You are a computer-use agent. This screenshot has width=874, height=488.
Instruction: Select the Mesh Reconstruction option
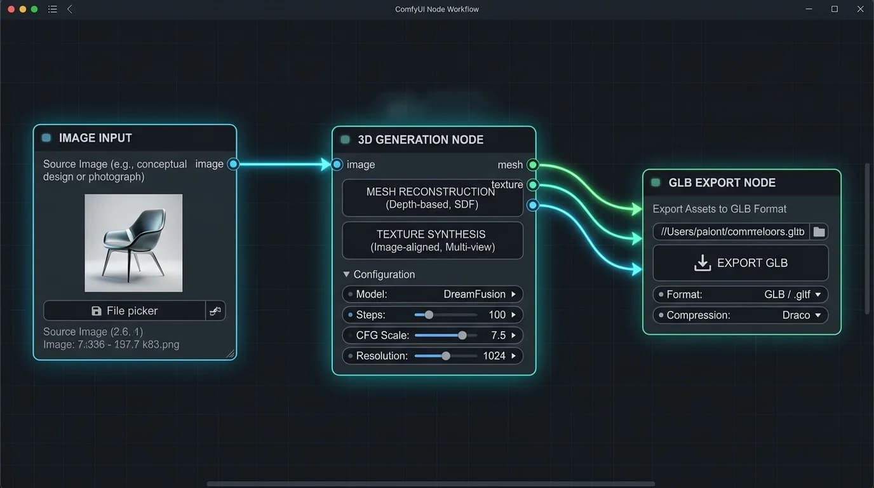(x=432, y=198)
